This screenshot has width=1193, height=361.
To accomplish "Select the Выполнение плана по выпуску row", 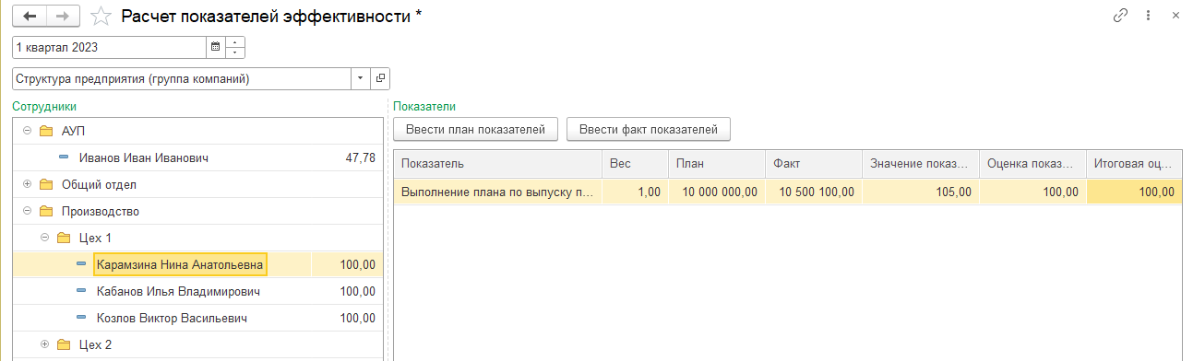I will click(x=788, y=192).
